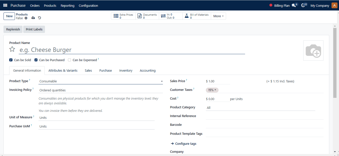Image resolution: width=339 pixels, height=156 pixels.
Task: Open the Unit of Measure field
Action: 96,118
